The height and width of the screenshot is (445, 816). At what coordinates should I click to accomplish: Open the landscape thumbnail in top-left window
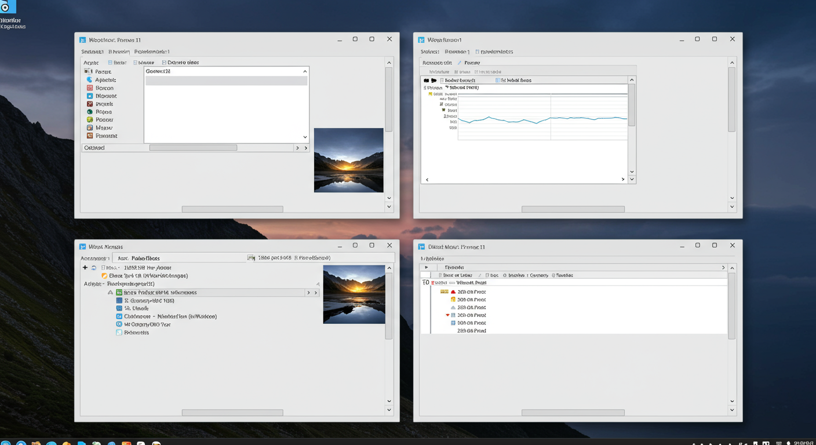coord(348,160)
